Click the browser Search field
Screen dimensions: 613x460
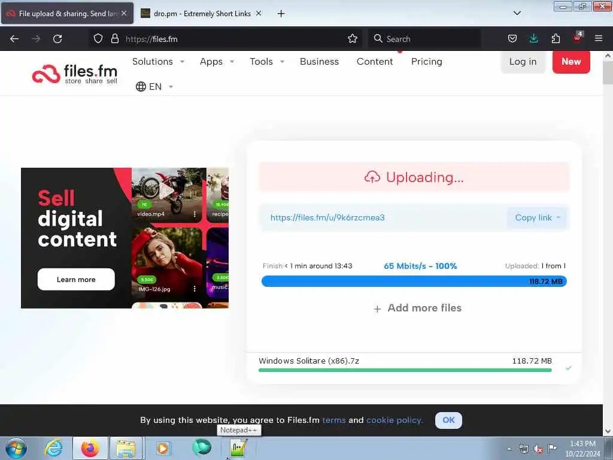click(424, 39)
